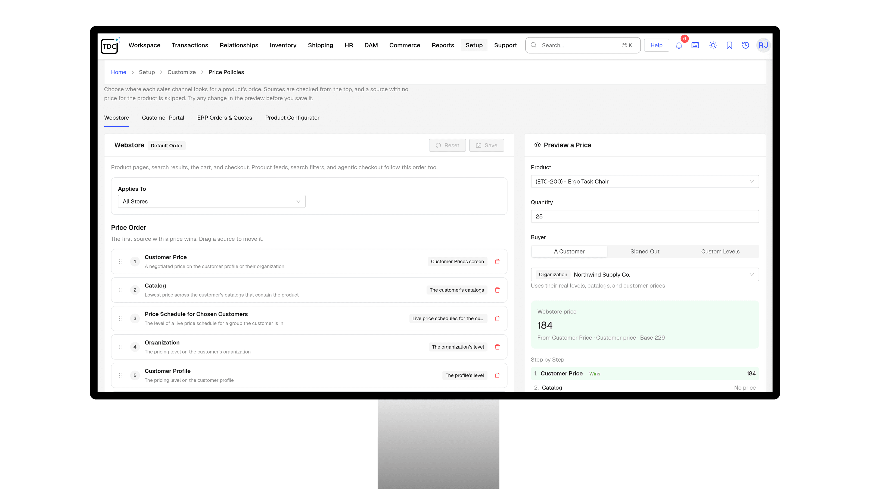Image resolution: width=870 pixels, height=489 pixels.
Task: Select the A Customer buyer option
Action: pyautogui.click(x=569, y=251)
